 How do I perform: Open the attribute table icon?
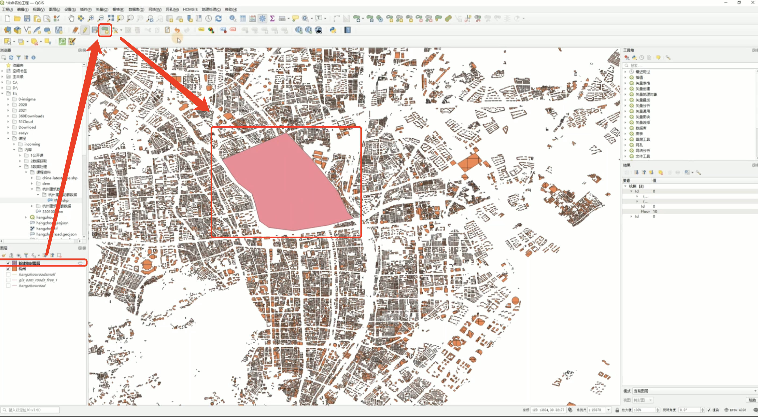[243, 19]
